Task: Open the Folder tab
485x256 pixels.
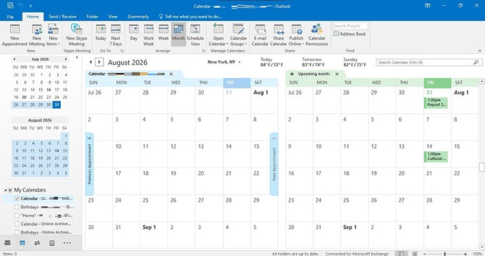Action: (92, 17)
